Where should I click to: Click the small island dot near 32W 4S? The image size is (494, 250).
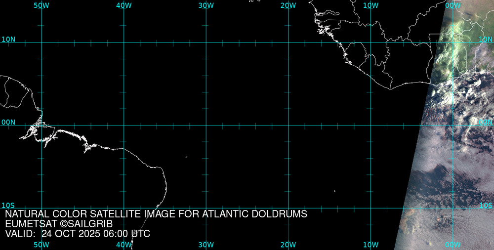[186, 157]
